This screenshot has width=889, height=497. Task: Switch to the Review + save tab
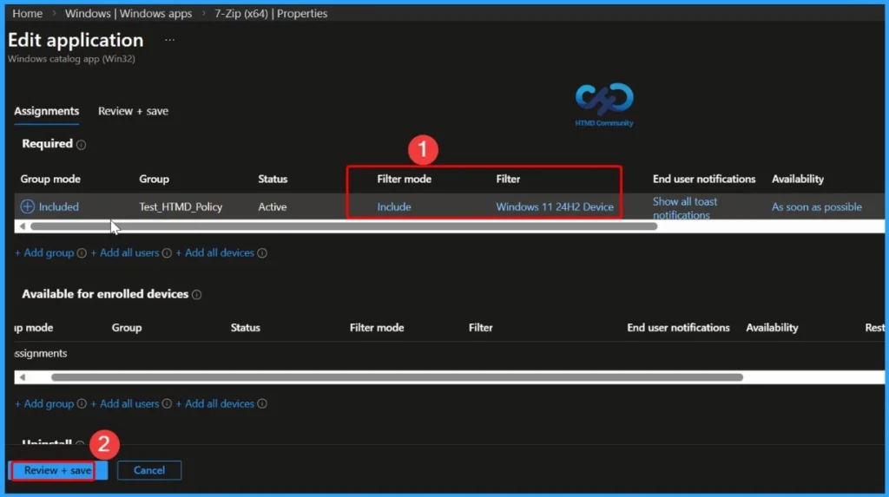click(x=133, y=111)
